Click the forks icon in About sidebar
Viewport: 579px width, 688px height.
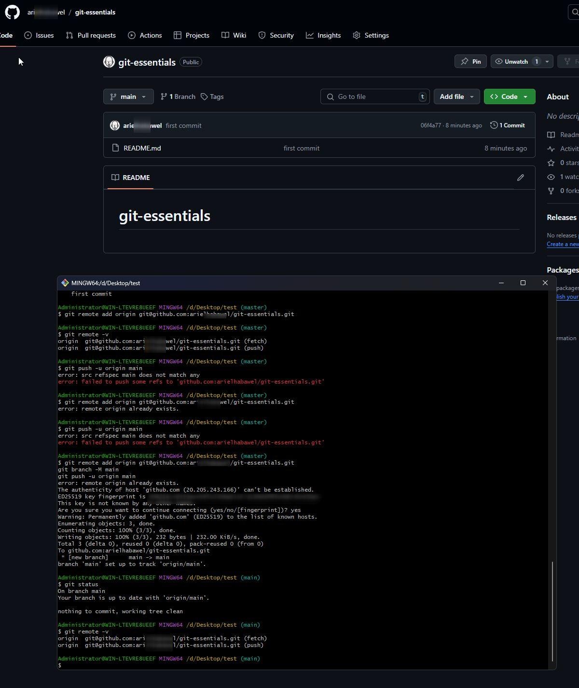551,191
